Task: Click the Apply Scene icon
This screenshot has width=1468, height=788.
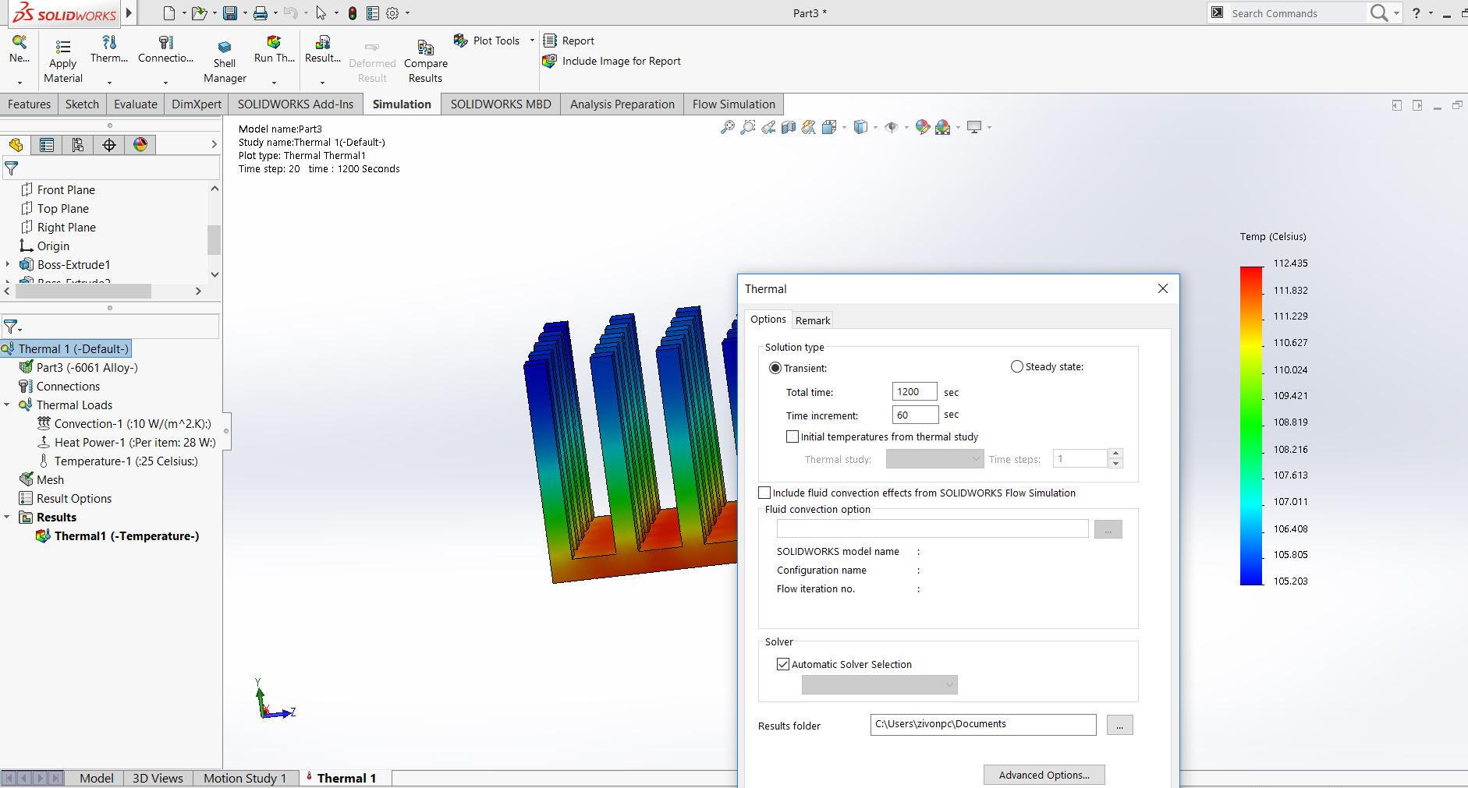Action: [943, 127]
